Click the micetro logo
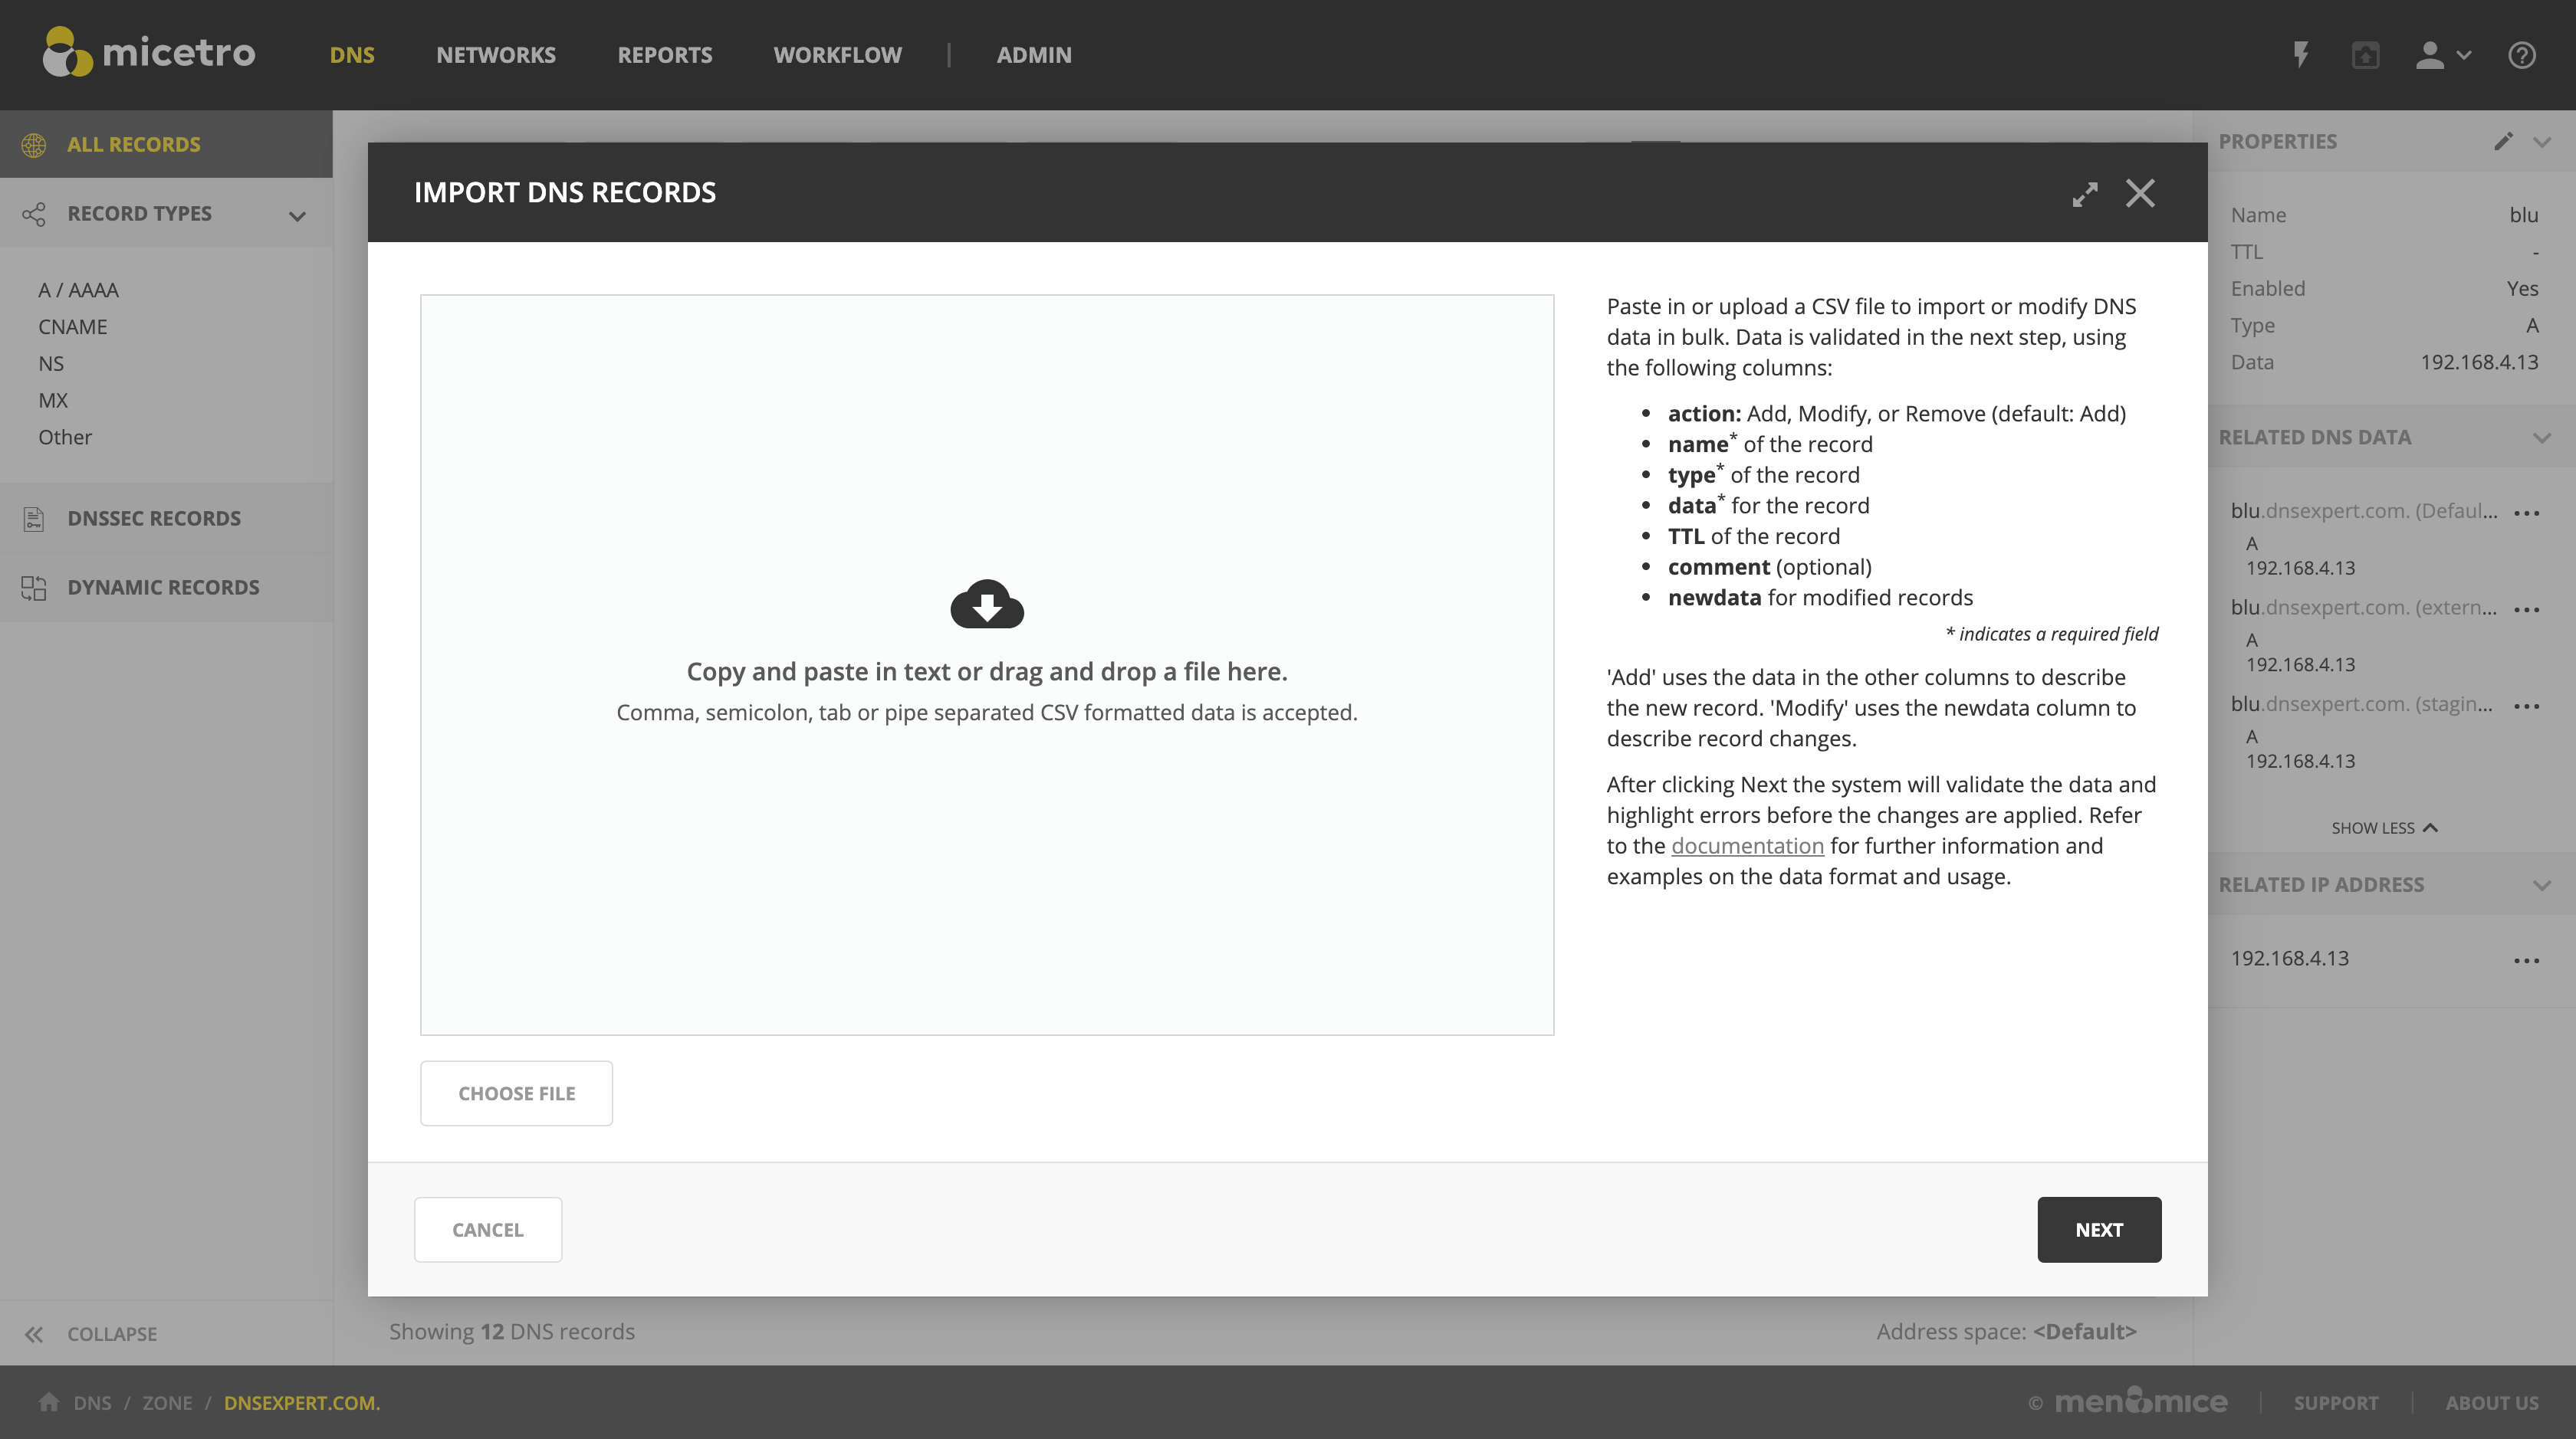 (x=149, y=53)
